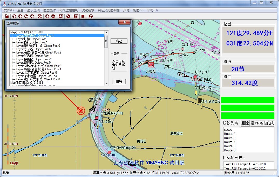
Task: Open the 视图(V) menu
Action: click(138, 10)
